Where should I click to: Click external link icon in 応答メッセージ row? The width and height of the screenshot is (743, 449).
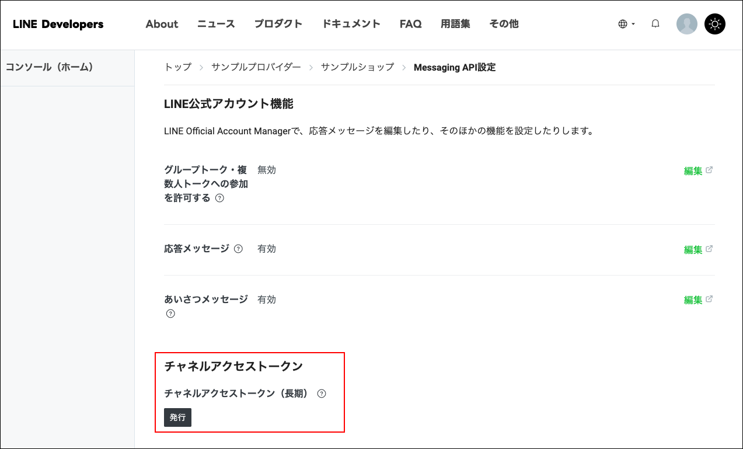click(709, 248)
